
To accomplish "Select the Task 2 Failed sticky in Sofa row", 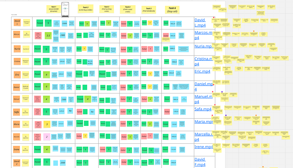I will point(79,112).
